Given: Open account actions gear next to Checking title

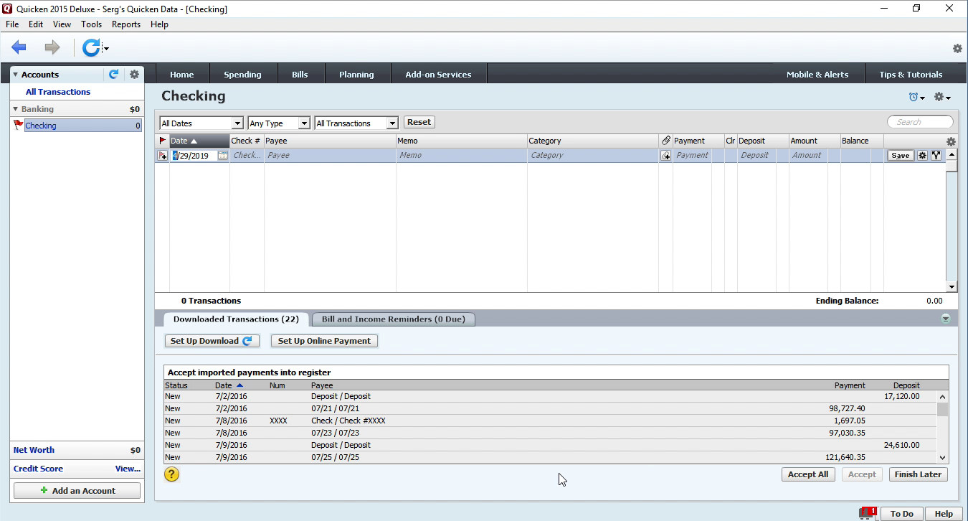Looking at the screenshot, I should [x=942, y=98].
